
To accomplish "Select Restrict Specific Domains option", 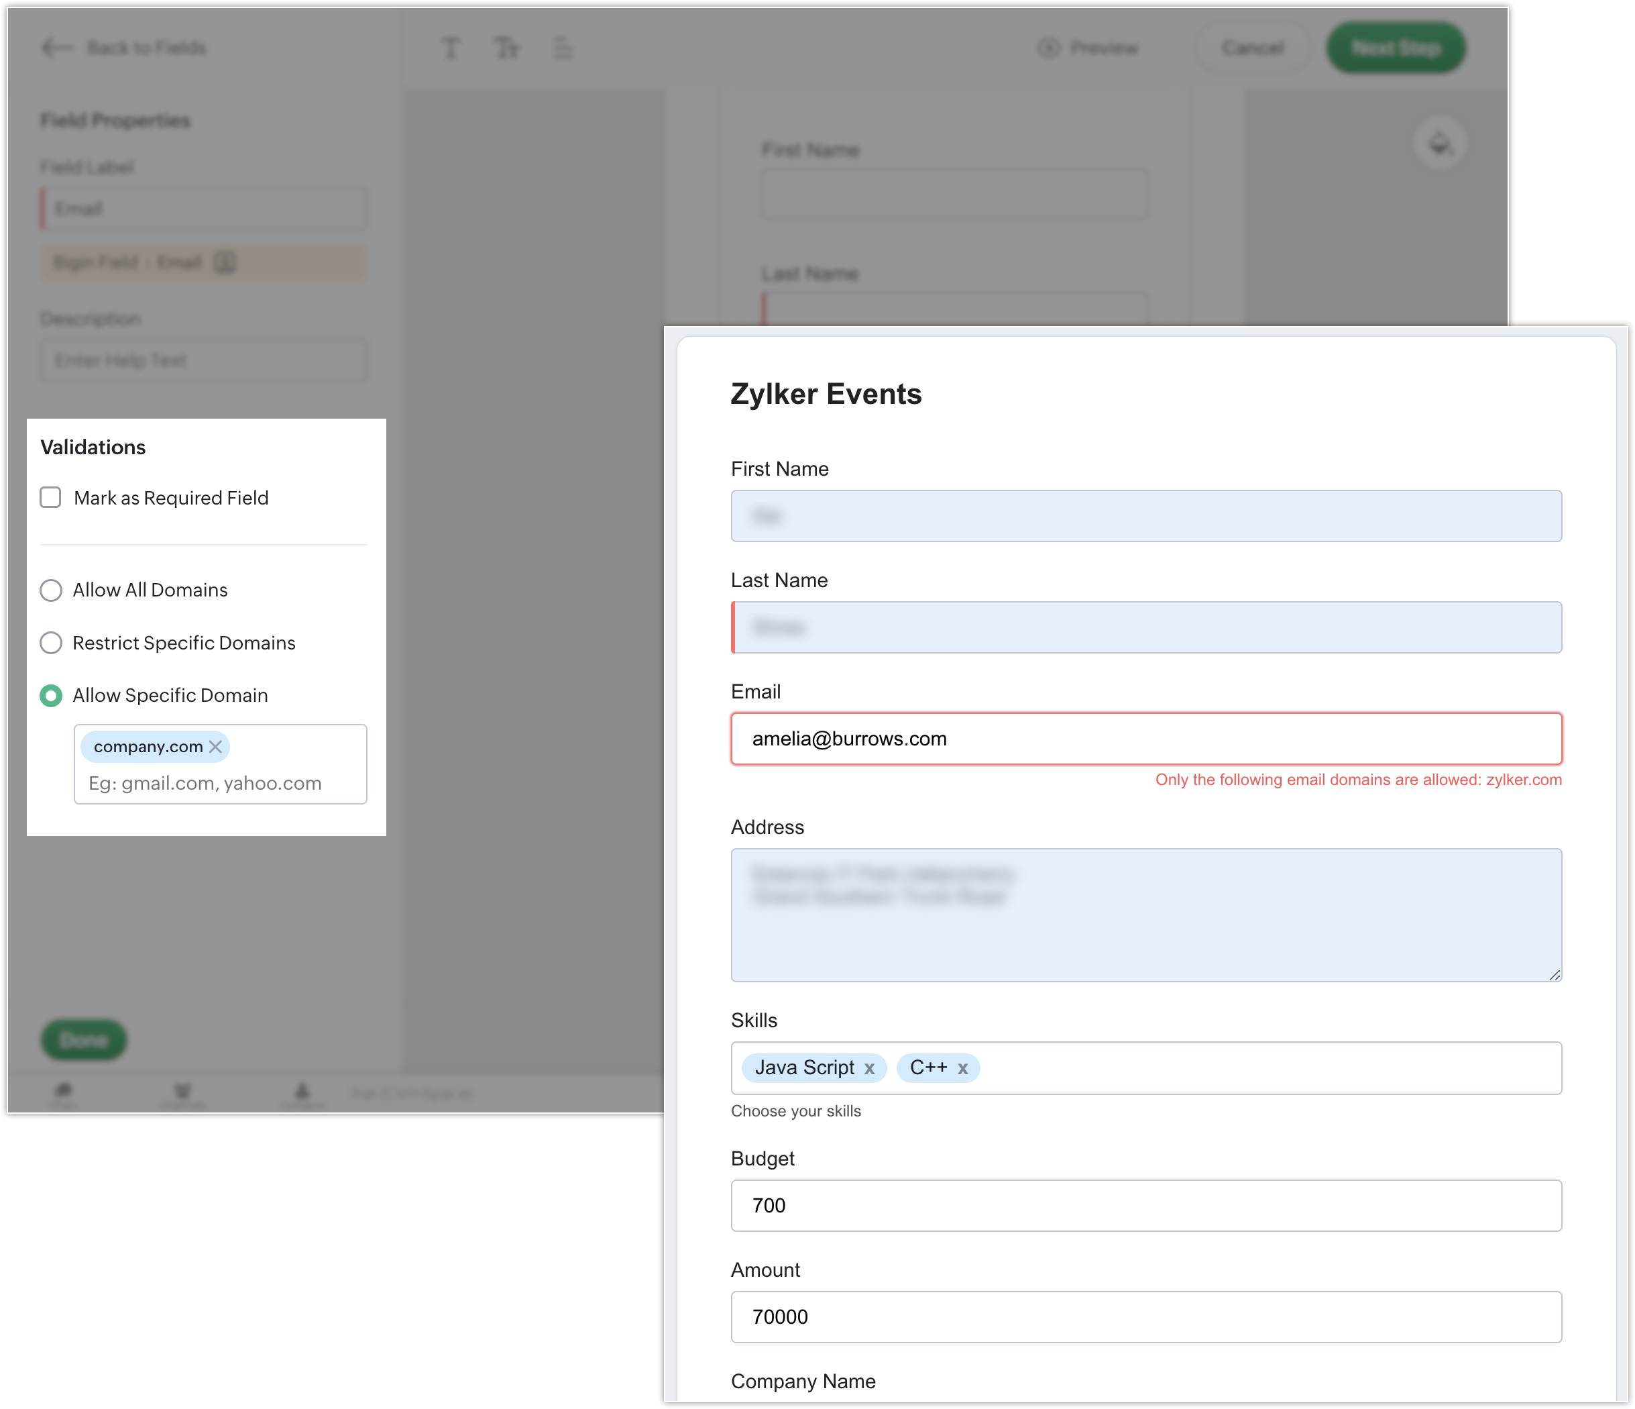I will point(51,643).
